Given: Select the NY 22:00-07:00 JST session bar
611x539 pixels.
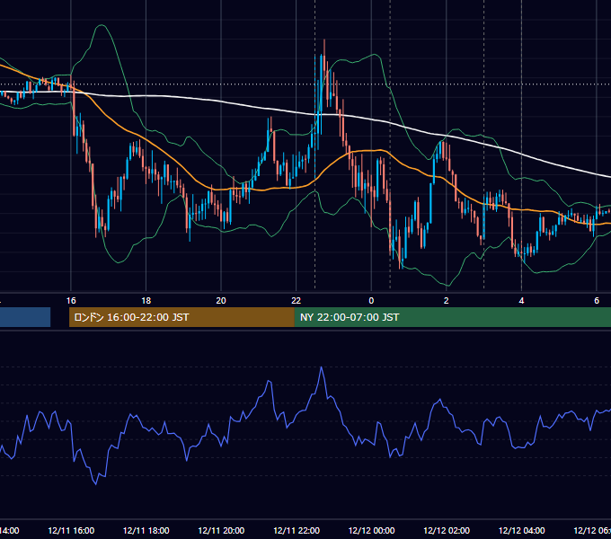Looking at the screenshot, I should click(452, 317).
